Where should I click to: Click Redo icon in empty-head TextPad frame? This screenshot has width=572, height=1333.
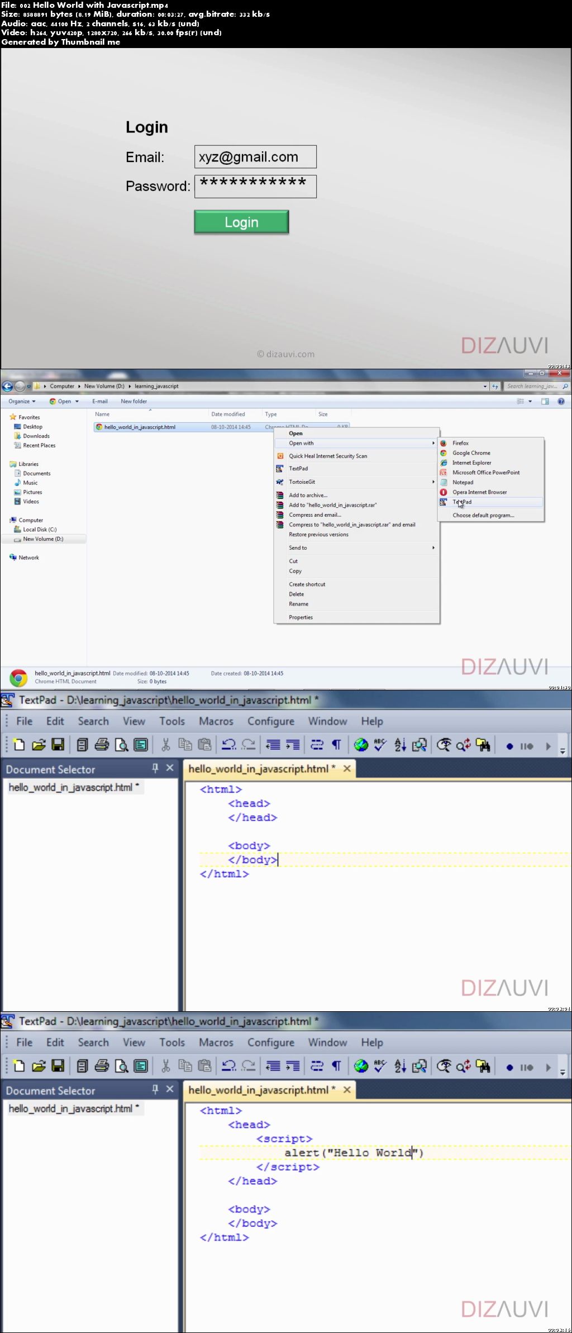pos(248,745)
